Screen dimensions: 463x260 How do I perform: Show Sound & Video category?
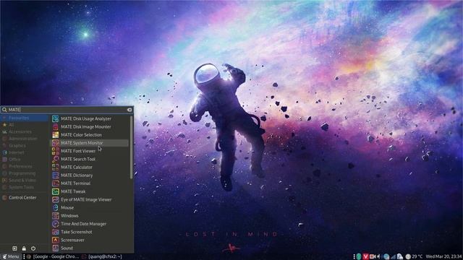(24, 180)
